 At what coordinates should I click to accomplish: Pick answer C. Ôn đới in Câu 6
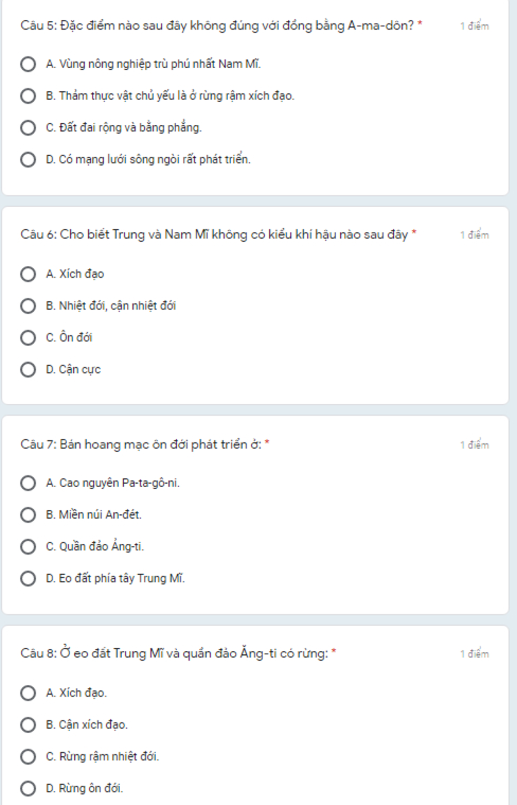pos(28,338)
